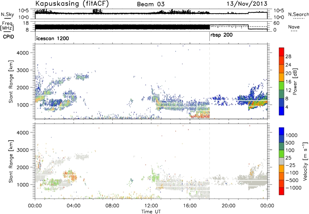Click the date '13/Nov/2013'

[247, 3]
